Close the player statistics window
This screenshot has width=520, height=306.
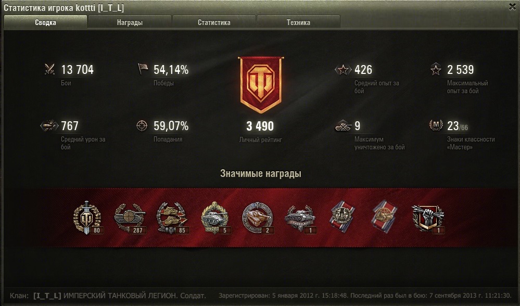pos(512,7)
